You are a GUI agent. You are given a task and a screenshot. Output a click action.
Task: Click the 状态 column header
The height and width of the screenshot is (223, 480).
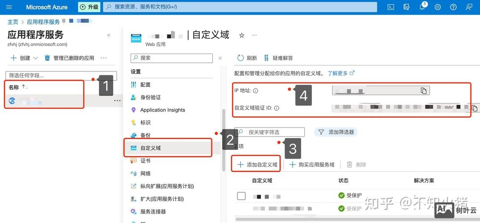pos(343,181)
